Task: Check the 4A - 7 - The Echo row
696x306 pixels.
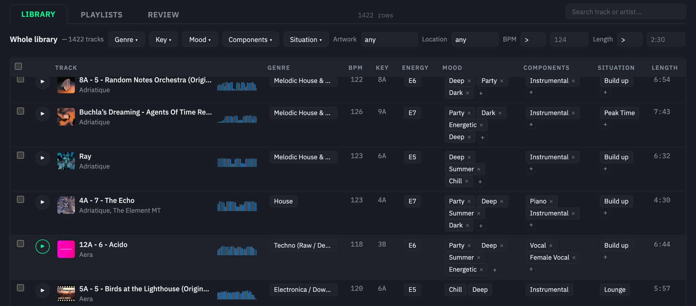Action: tap(21, 200)
